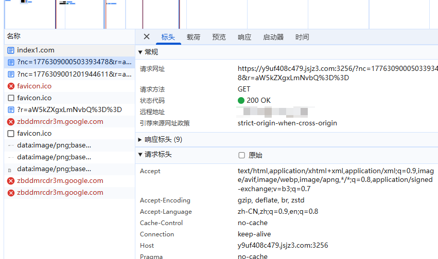Click the index1.com document icon

coord(11,50)
